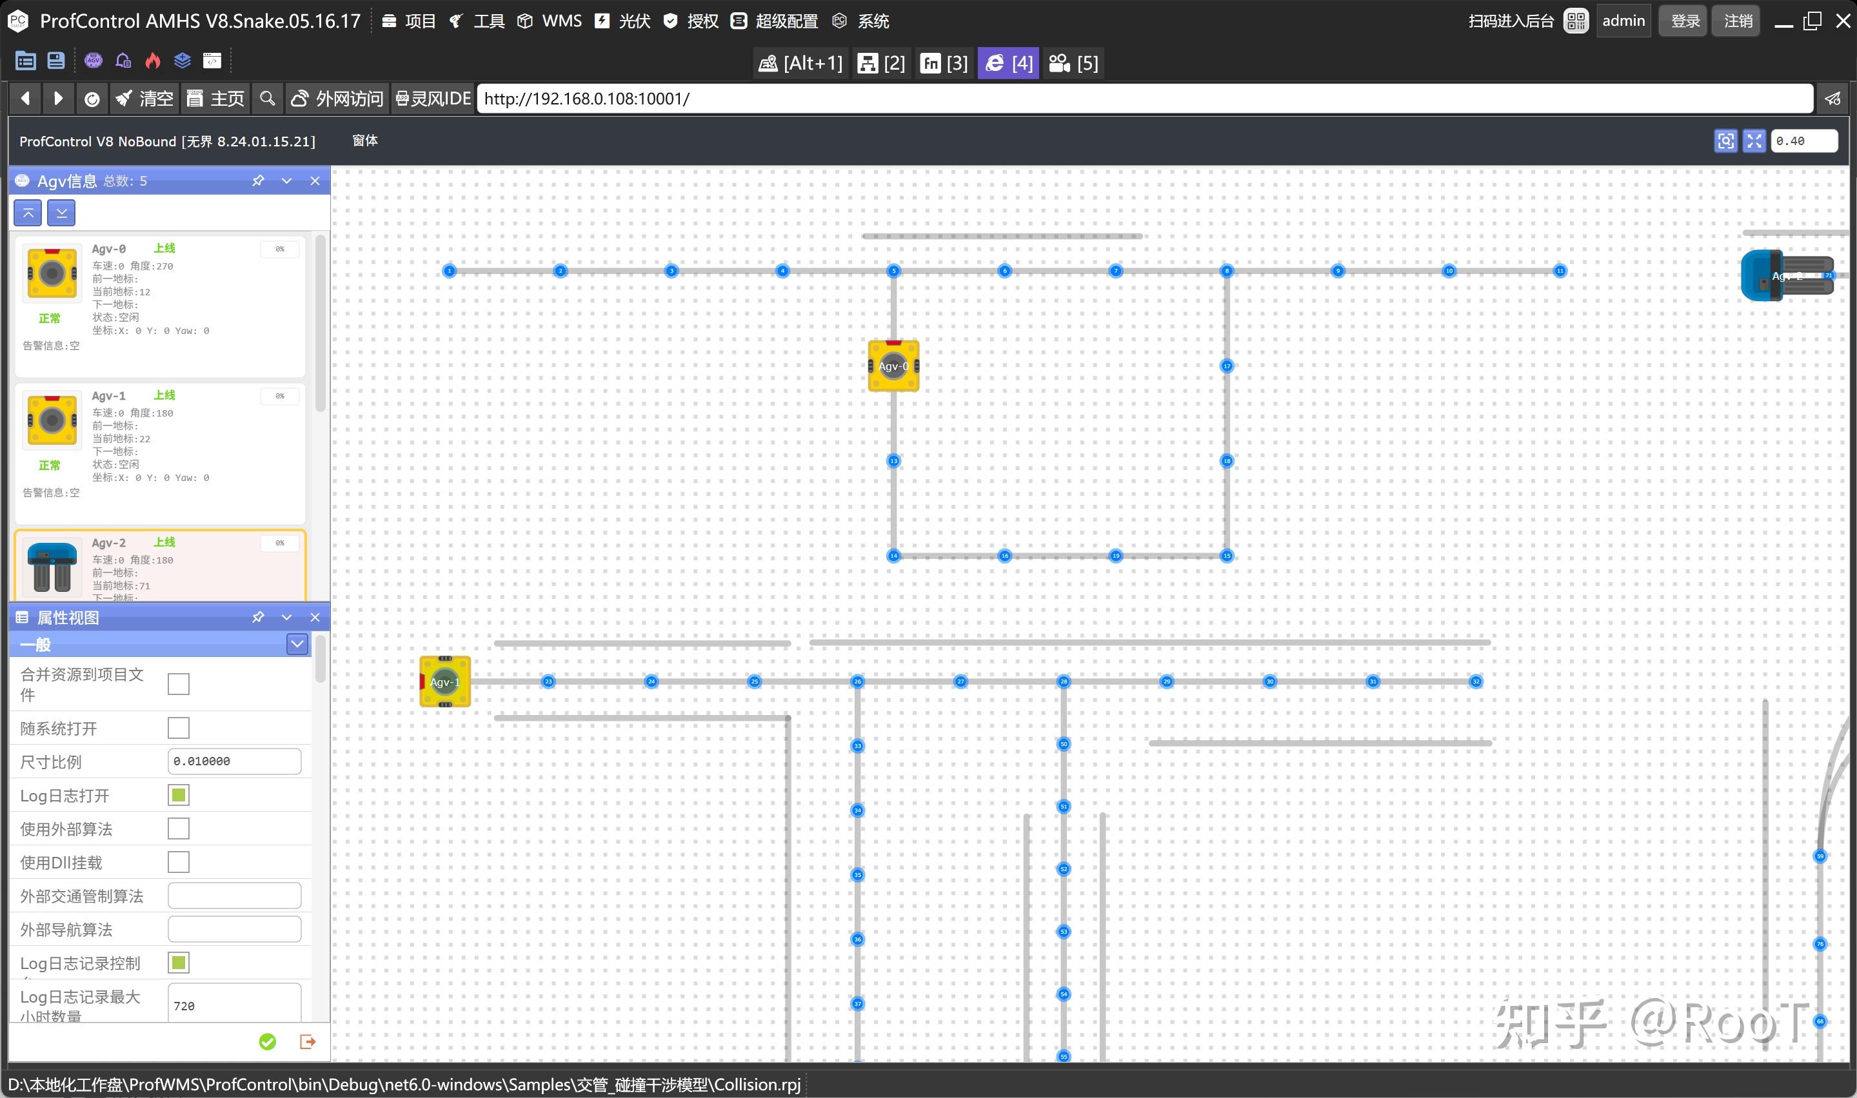Click the purple AGV toolbar icon

click(x=94, y=61)
